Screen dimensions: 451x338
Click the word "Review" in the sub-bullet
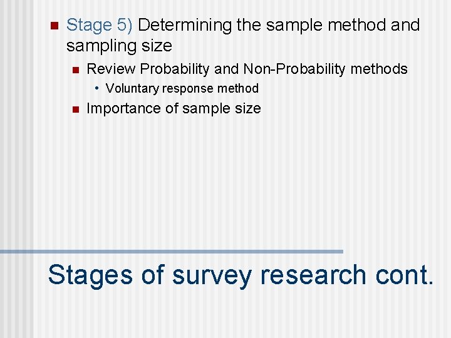tap(111, 69)
